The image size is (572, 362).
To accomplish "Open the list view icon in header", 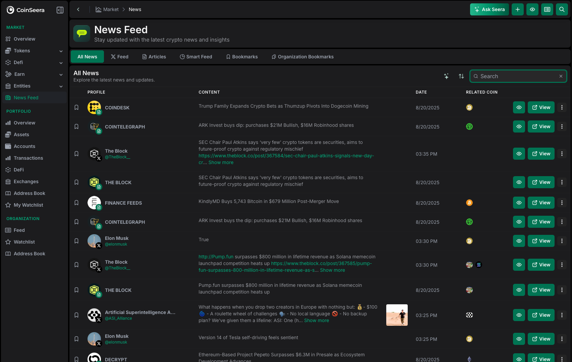I will pos(547,9).
